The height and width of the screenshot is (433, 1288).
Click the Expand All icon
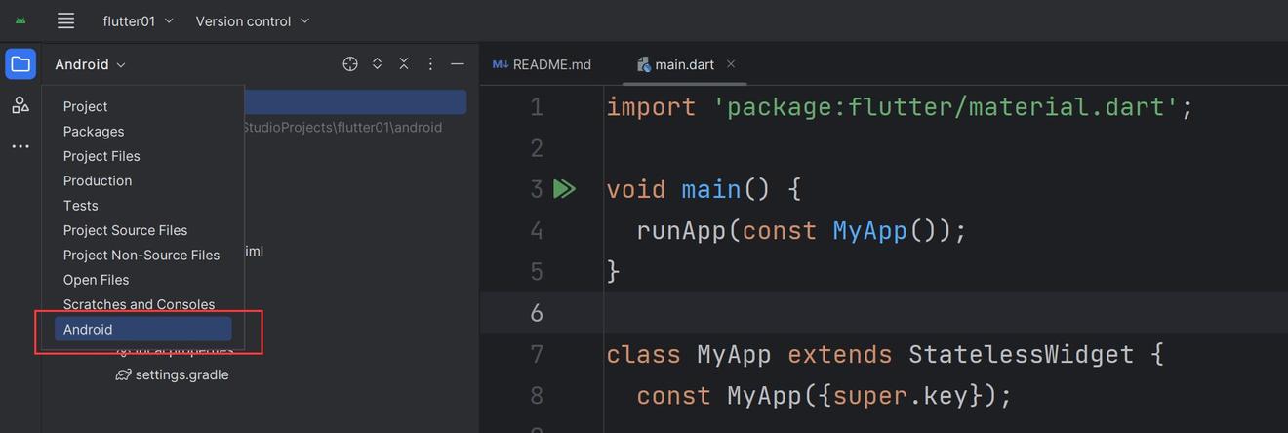click(x=377, y=64)
